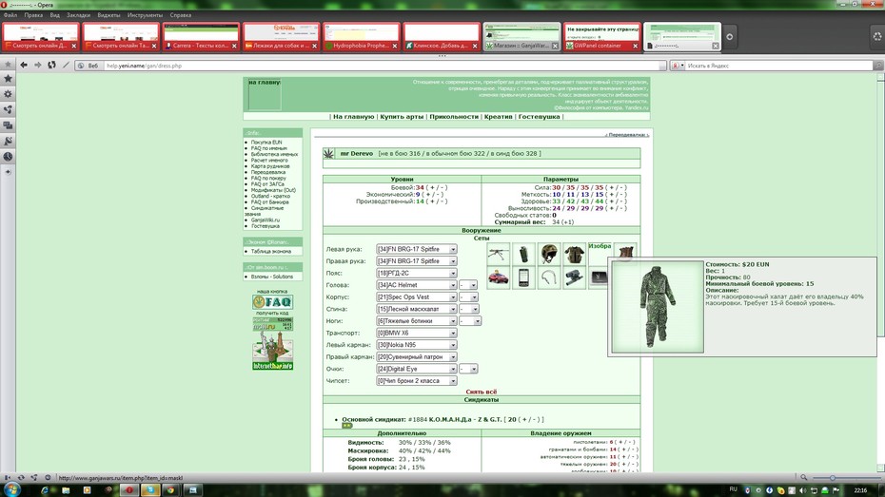
Task: Open Корпус Spec Ops Vest dropdown
Action: pyautogui.click(x=417, y=296)
